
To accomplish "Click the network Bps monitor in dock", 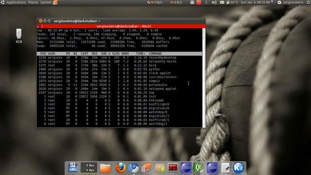I will [88, 168].
